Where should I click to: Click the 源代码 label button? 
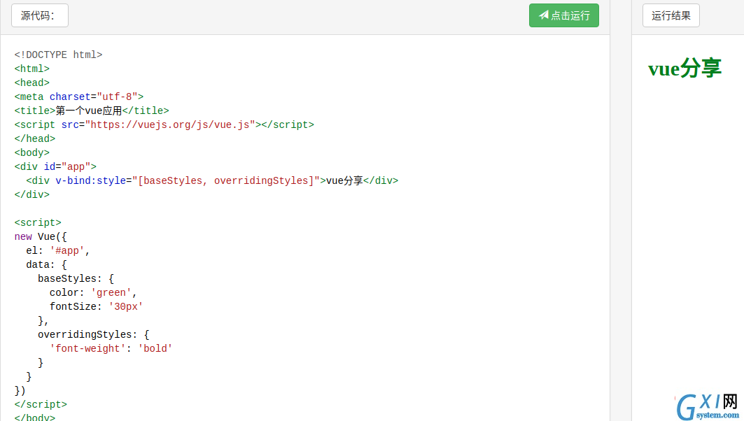click(x=40, y=15)
